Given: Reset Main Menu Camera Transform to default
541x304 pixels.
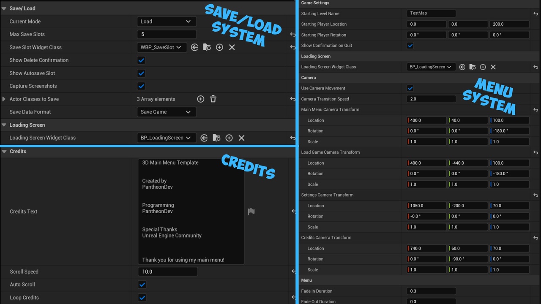Looking at the screenshot, I should [x=536, y=110].
